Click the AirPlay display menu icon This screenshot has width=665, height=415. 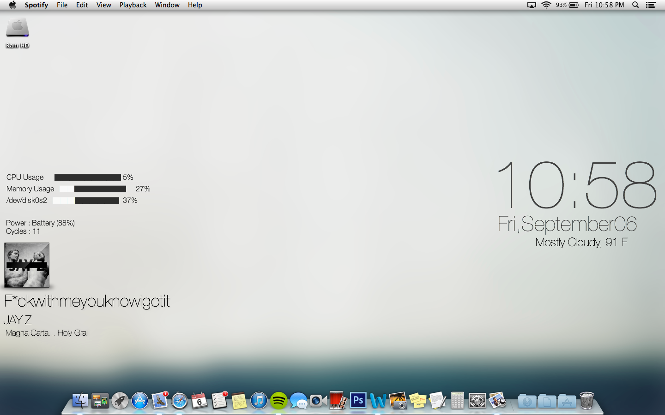coord(532,5)
